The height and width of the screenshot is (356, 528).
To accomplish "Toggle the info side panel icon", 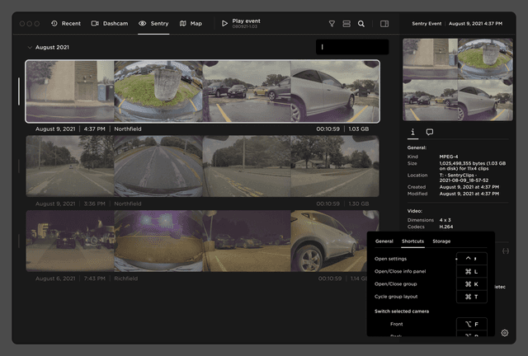I will click(x=384, y=24).
